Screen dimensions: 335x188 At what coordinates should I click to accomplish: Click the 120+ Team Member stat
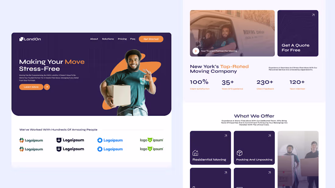297,84
